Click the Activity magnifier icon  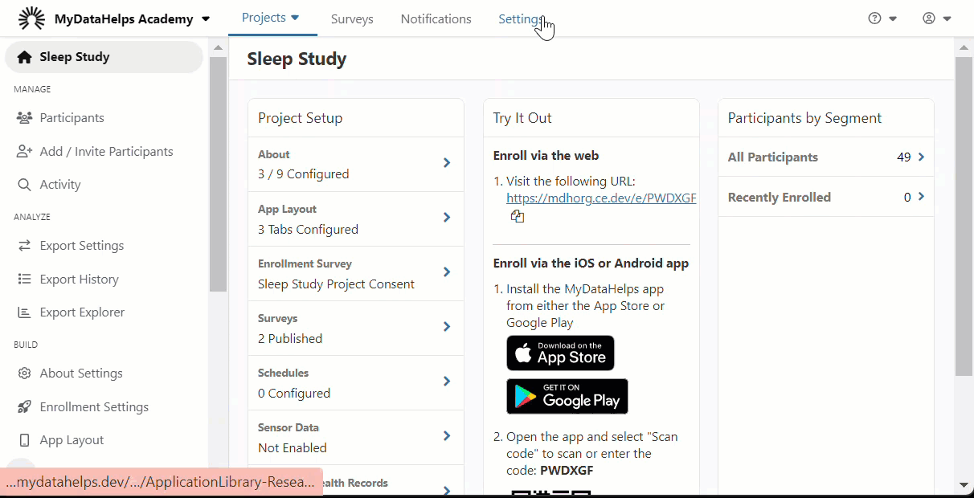(x=24, y=185)
